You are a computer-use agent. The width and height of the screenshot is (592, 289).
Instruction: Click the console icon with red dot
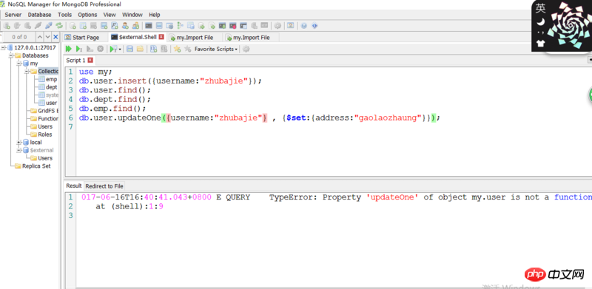(x=233, y=26)
